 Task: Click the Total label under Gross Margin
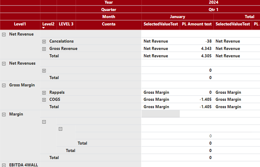[54, 107]
